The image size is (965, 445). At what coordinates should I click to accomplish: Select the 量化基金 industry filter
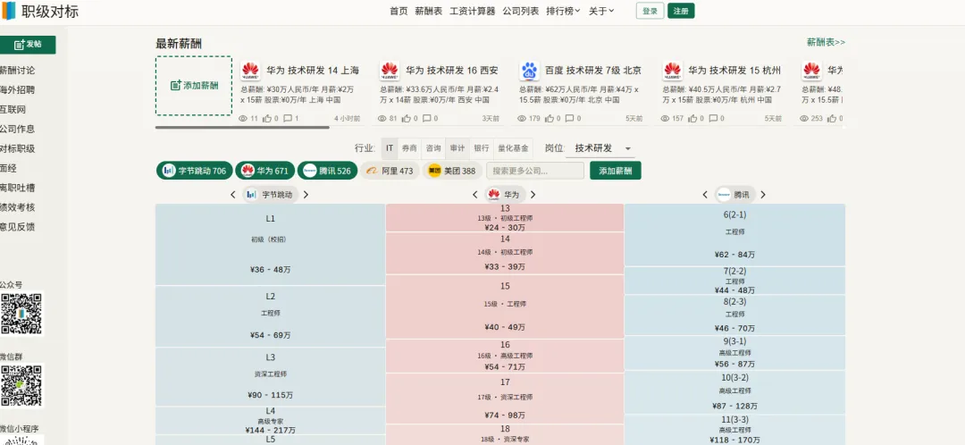[x=513, y=148]
